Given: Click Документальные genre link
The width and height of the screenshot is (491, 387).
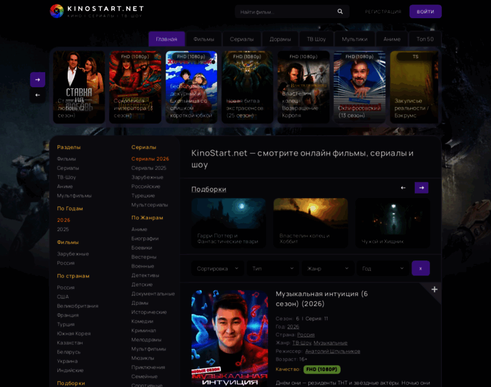Looking at the screenshot, I should pyautogui.click(x=153, y=294).
